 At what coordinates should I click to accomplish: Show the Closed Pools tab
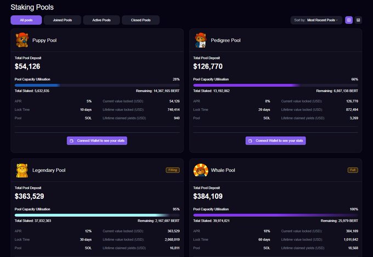tap(140, 20)
